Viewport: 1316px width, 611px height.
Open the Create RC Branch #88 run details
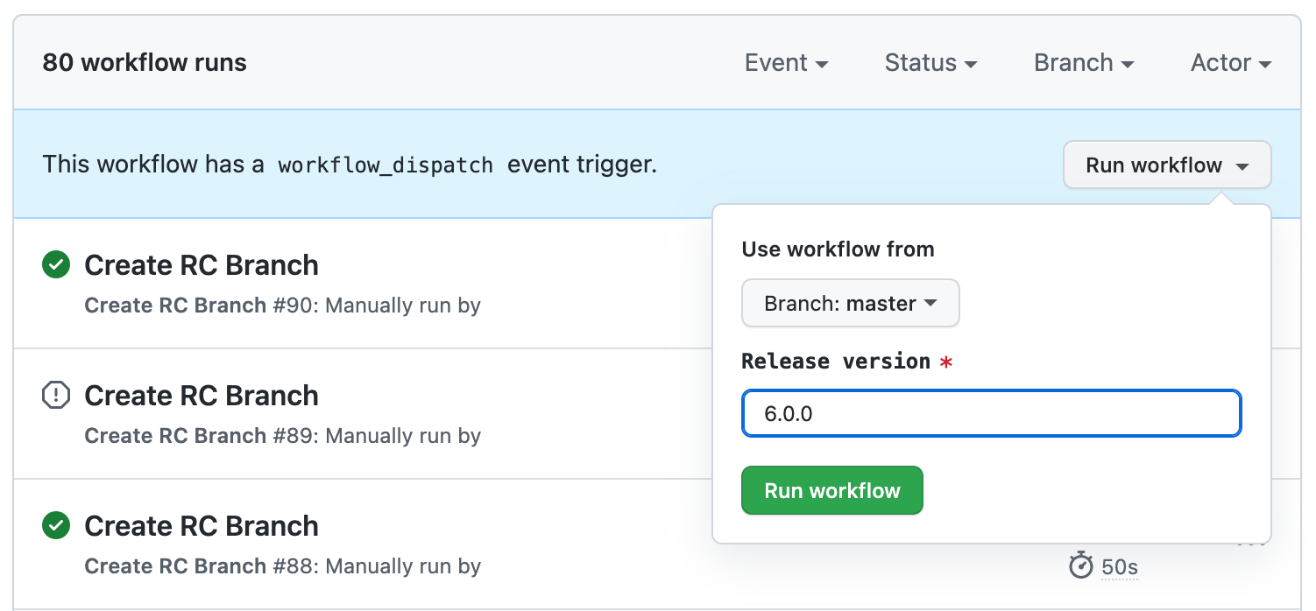click(x=201, y=525)
